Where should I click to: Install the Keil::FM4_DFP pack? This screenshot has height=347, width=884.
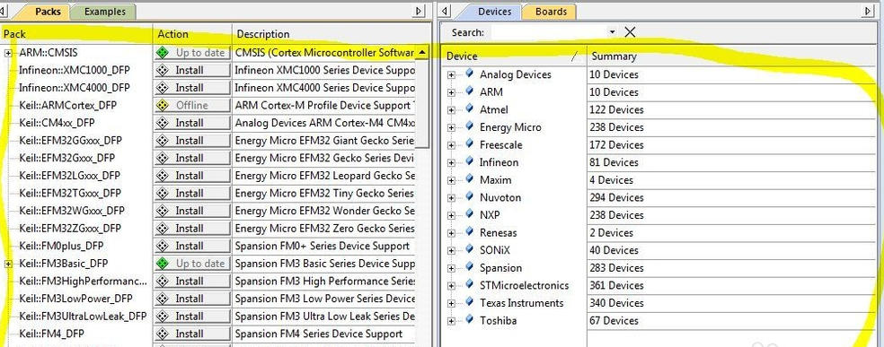[192, 334]
